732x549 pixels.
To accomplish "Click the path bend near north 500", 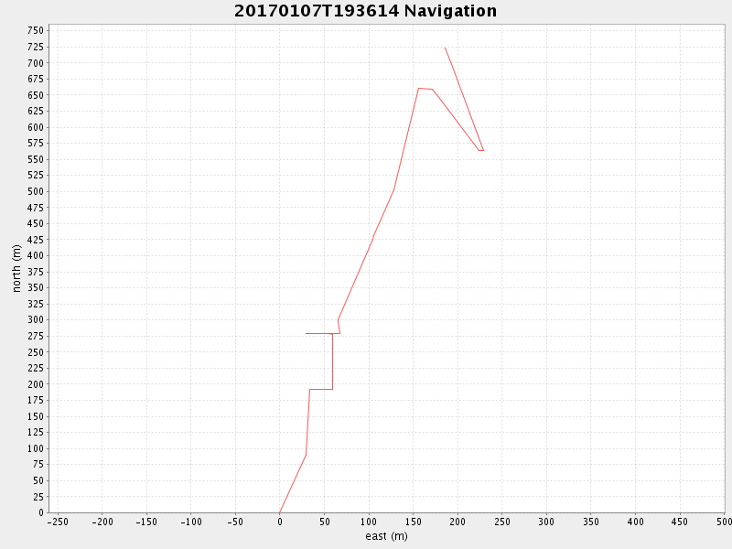I will [x=393, y=190].
